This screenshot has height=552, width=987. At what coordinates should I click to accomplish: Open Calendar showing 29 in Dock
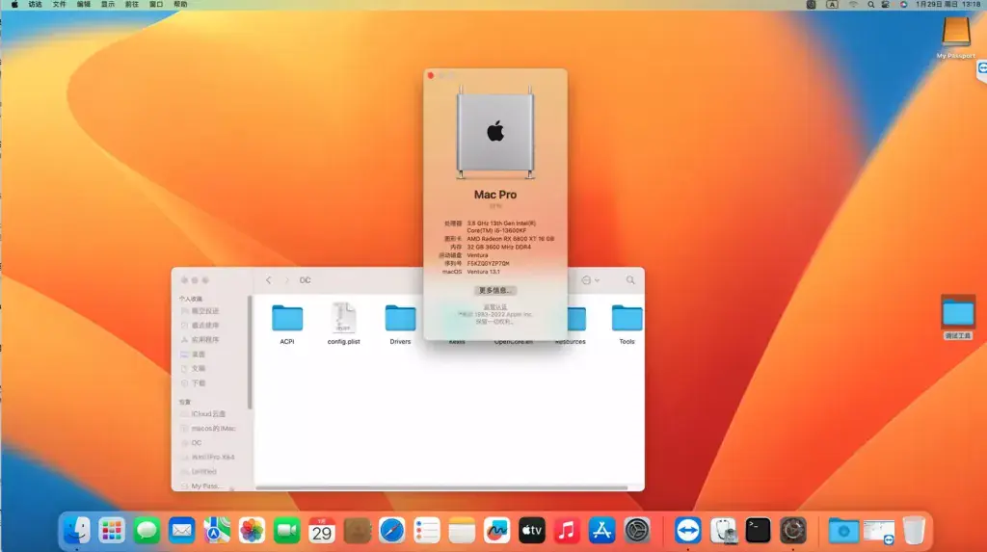[x=322, y=530]
